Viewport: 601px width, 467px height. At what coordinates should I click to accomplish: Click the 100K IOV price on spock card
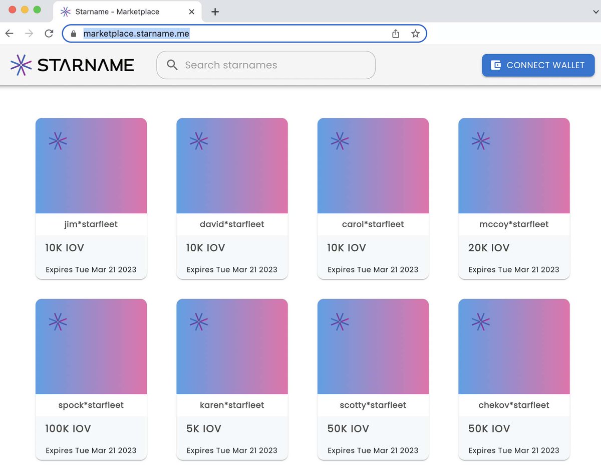68,429
